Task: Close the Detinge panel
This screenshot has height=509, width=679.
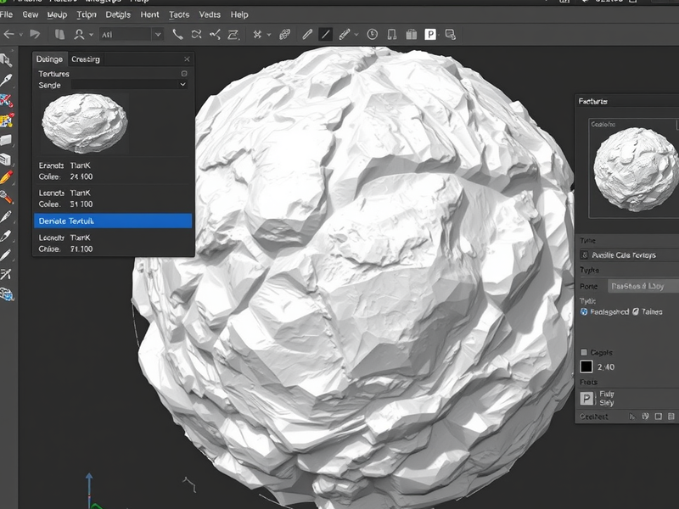Action: [187, 59]
